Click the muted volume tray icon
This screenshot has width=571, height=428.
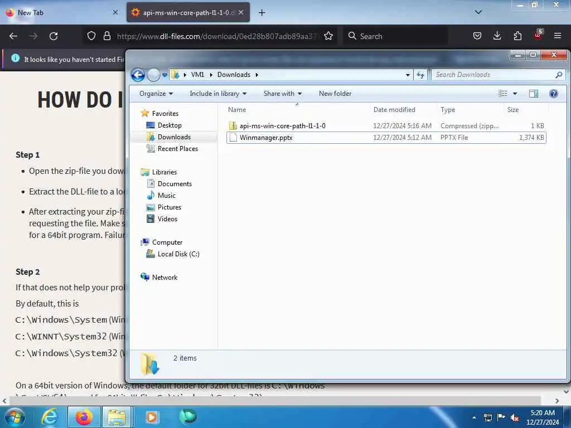(x=515, y=418)
